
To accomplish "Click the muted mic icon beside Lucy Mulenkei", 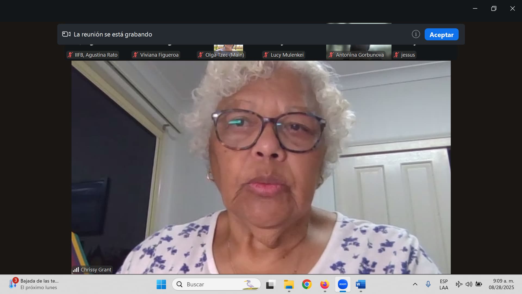I will tap(266, 55).
